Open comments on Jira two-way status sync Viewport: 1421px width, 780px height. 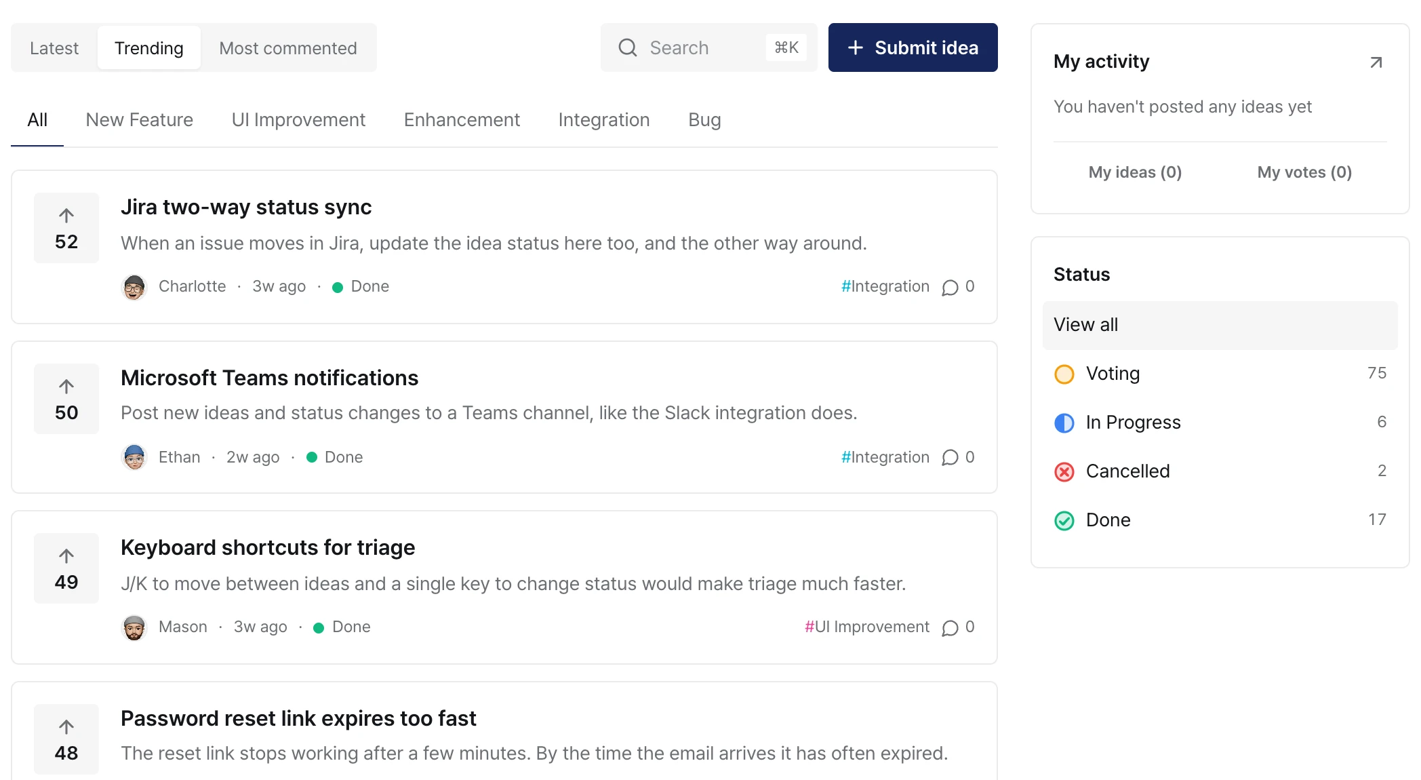click(x=958, y=287)
